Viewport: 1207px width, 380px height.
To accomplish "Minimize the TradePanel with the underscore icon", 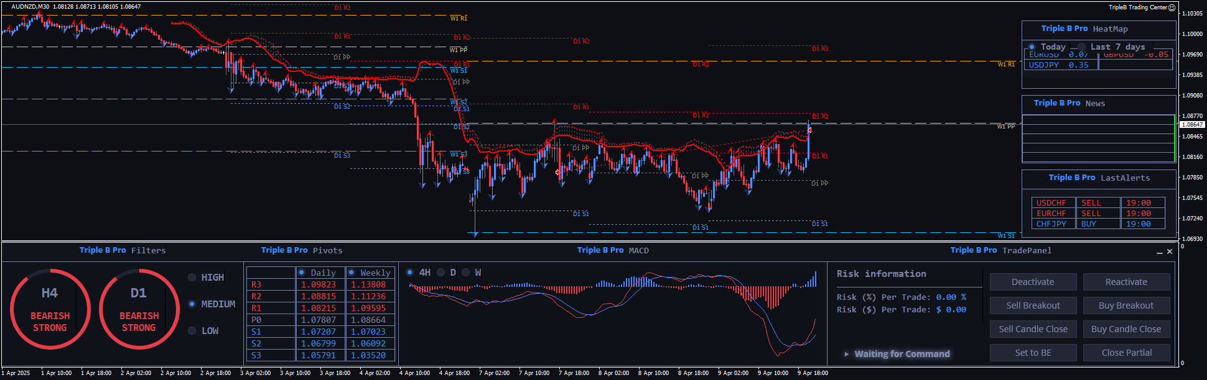I will [1160, 252].
